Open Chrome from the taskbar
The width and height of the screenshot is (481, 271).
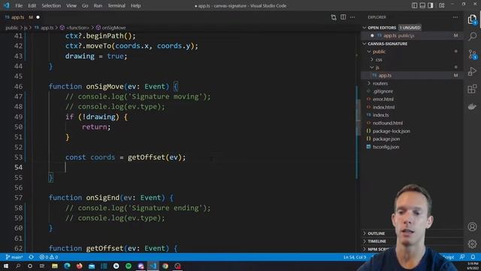[x=165, y=266]
